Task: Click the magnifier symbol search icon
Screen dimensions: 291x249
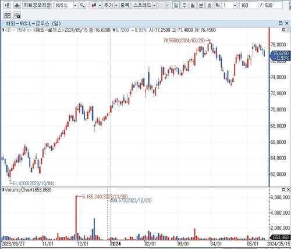Action: 82,5
